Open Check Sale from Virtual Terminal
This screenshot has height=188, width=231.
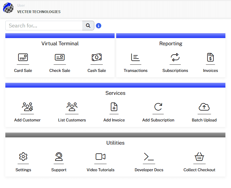(x=60, y=58)
